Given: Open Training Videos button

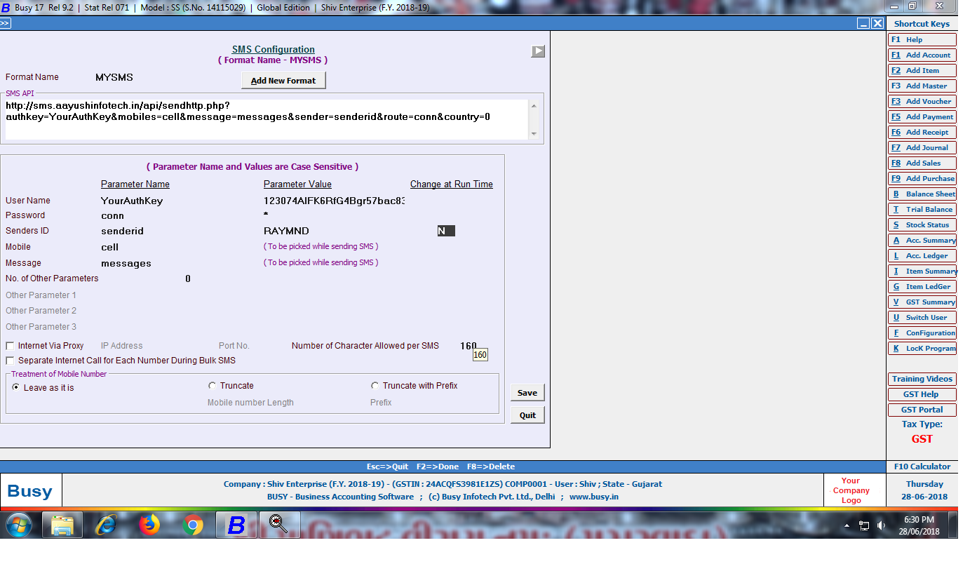Looking at the screenshot, I should pos(922,379).
